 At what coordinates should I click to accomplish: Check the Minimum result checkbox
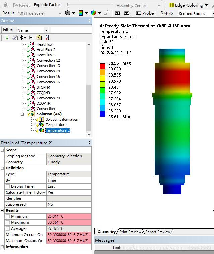coord(8,216)
